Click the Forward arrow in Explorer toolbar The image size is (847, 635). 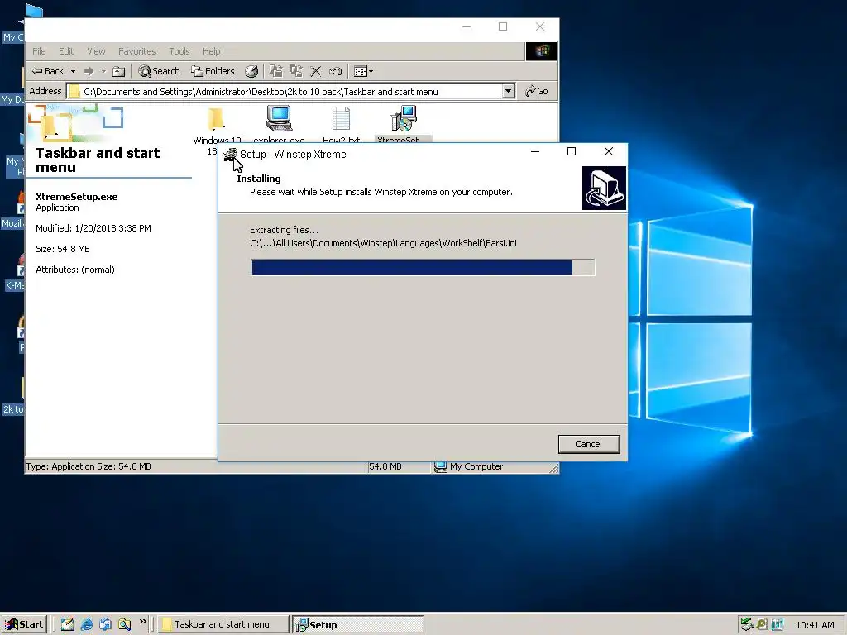click(x=89, y=71)
